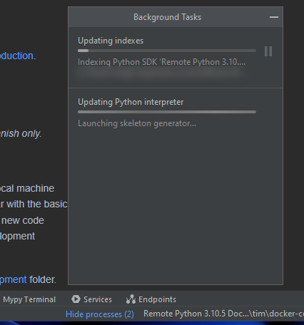Click the Background Tasks header title
The image size is (304, 325).
[167, 17]
